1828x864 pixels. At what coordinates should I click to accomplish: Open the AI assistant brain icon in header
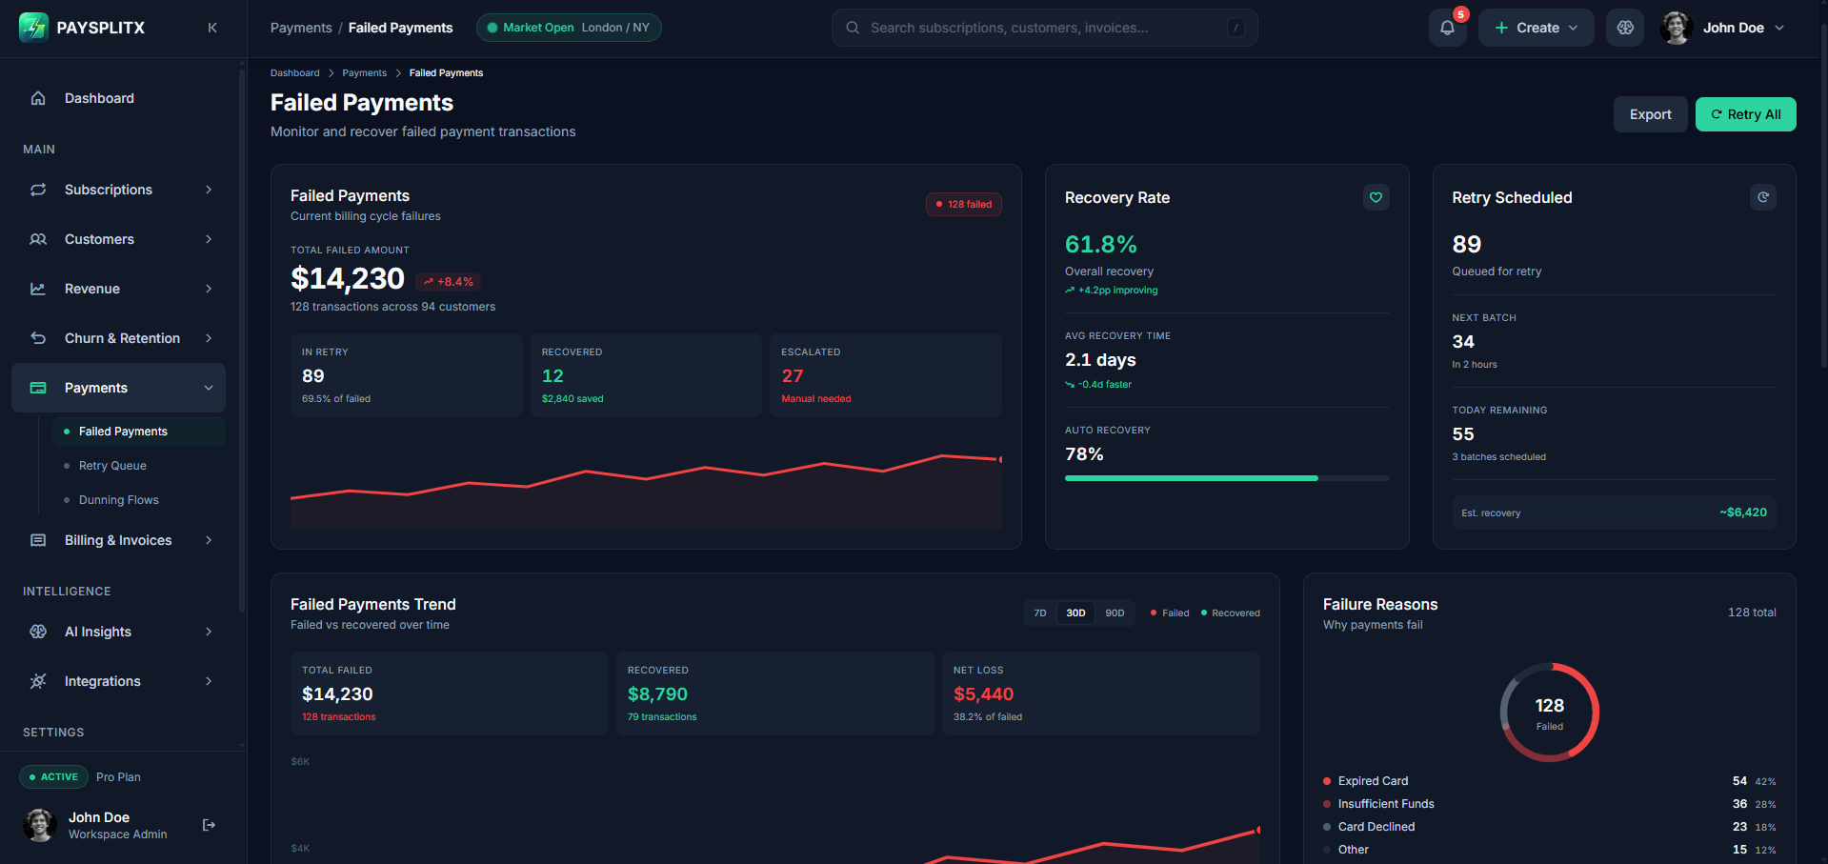pos(1625,28)
